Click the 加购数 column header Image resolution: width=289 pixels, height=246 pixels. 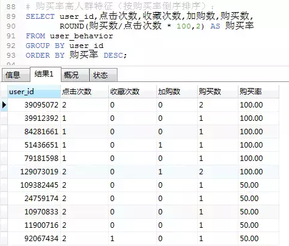pos(177,92)
